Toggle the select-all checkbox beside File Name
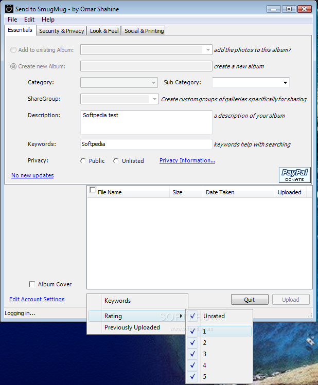 point(93,190)
